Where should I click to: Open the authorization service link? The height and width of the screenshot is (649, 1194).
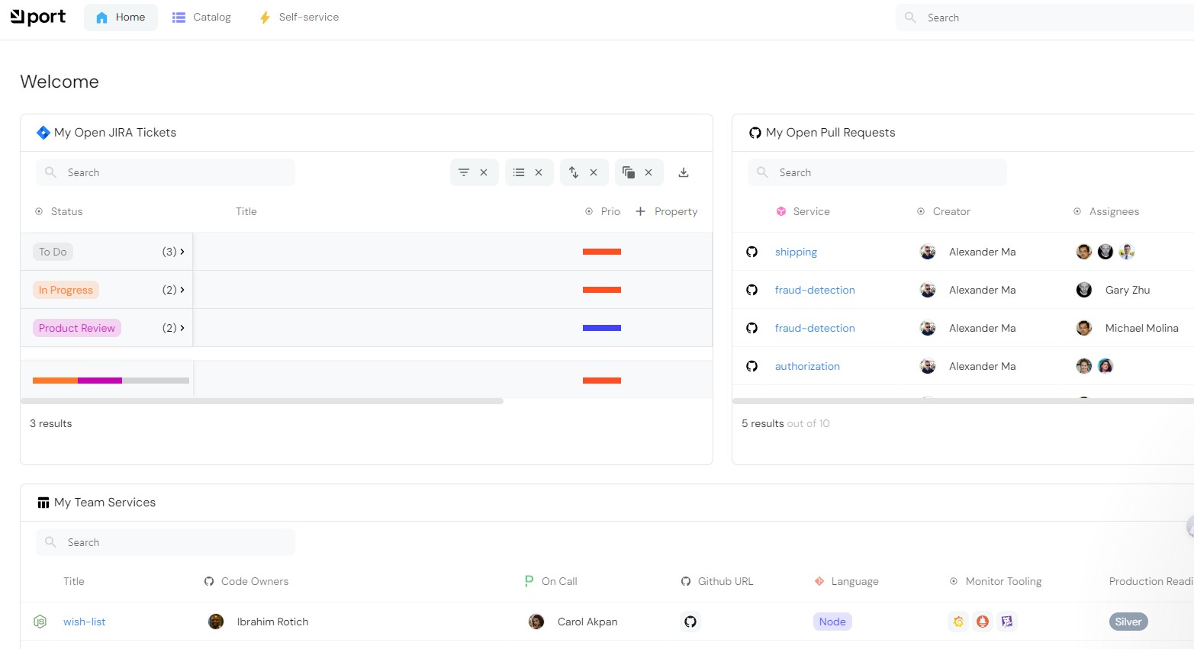click(x=807, y=366)
